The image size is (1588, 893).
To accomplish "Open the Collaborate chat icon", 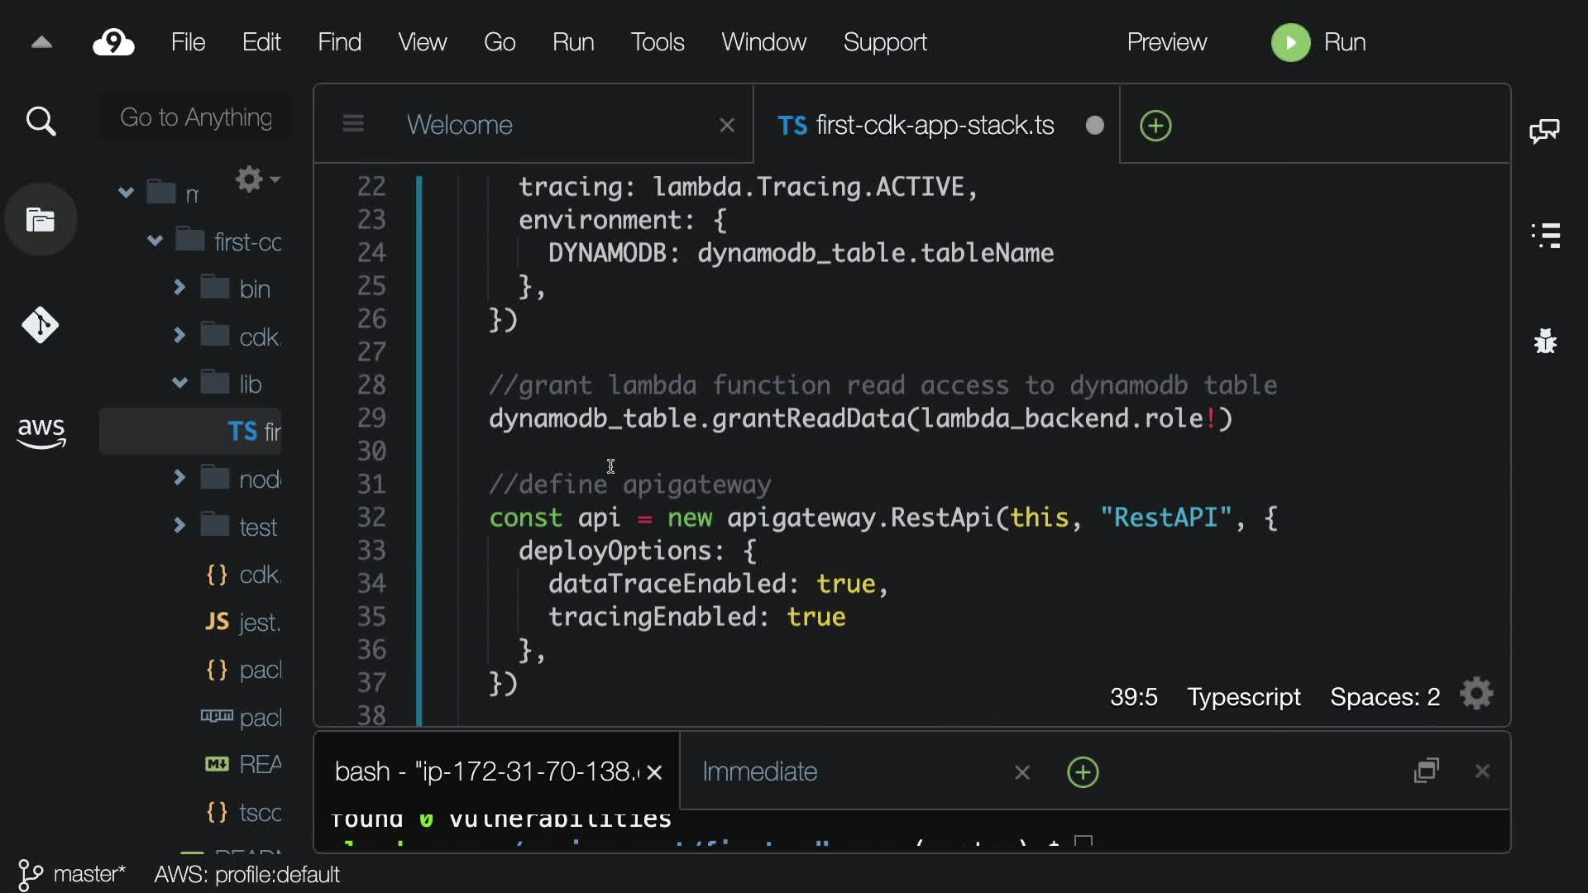I will [1544, 131].
